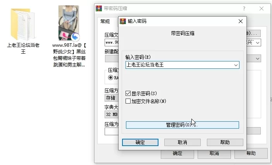The height and width of the screenshot is (165, 272).
Task: Click 帮助 button of the background 带密码压缩 window
Action: coord(251,153)
